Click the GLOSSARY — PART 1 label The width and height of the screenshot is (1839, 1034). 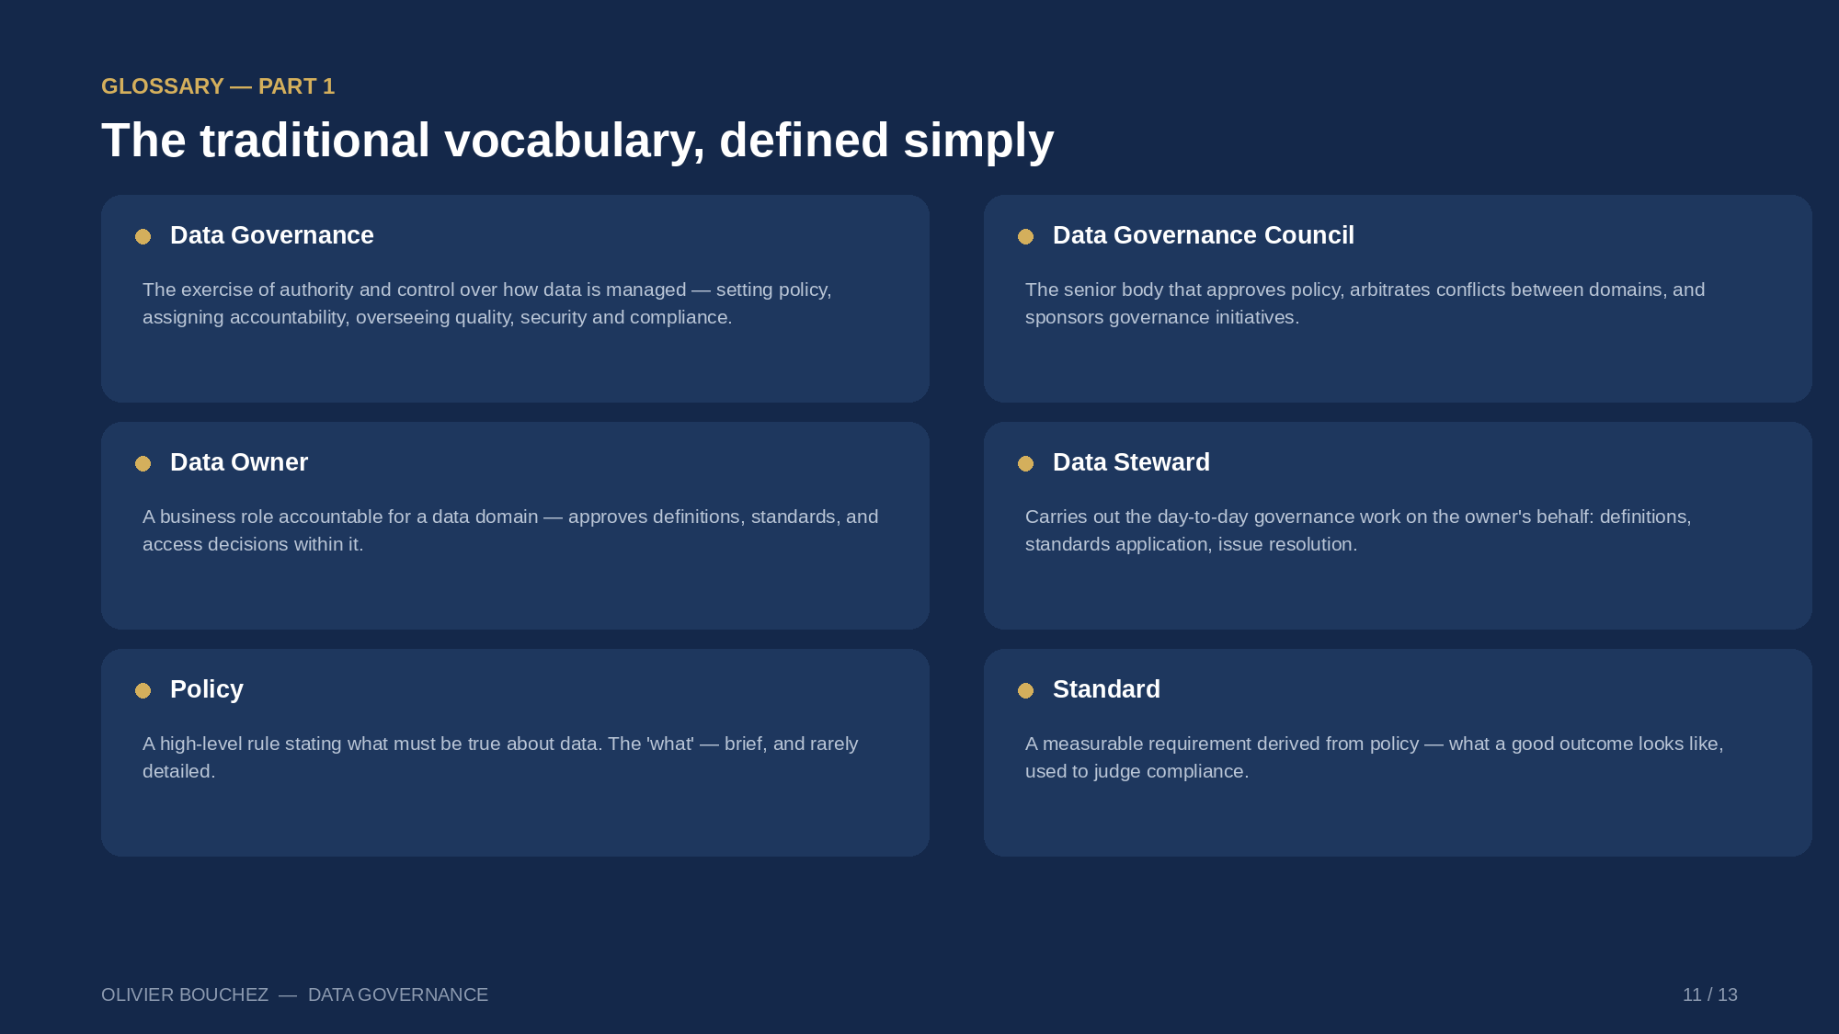[x=218, y=86]
